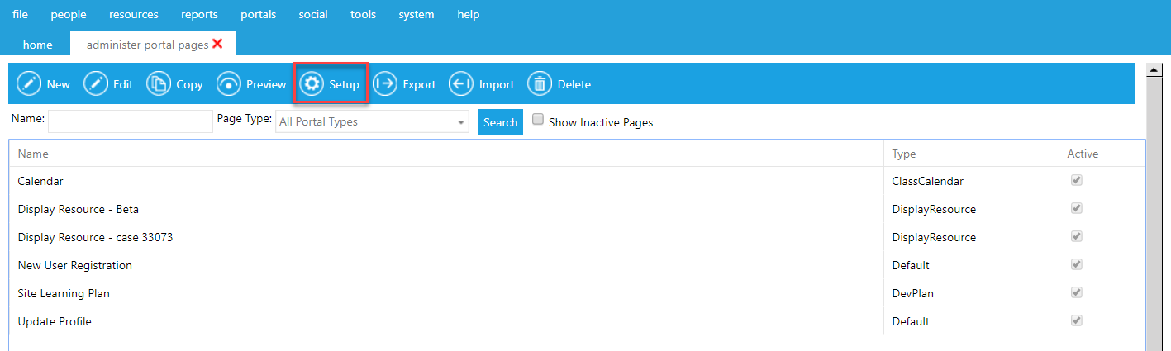Click the Import arrow icon
This screenshot has height=351, width=1171.
point(461,84)
